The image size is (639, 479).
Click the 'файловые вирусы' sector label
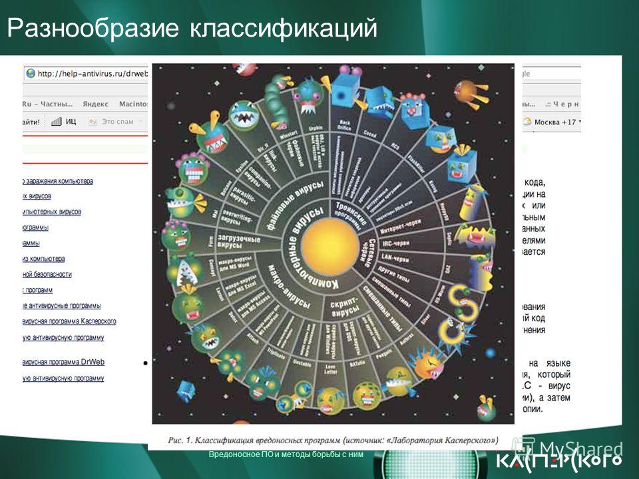296,206
